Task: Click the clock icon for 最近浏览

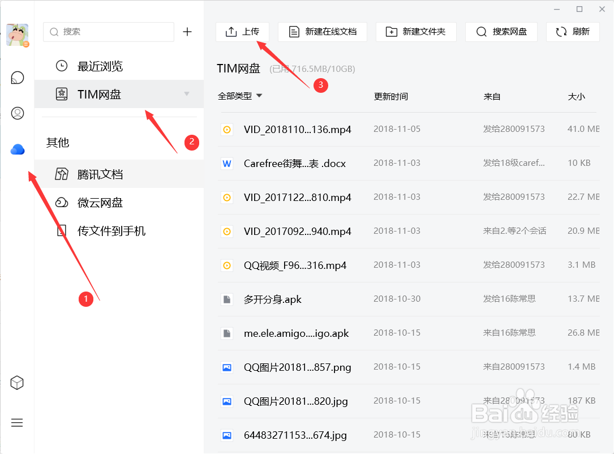Action: pos(62,66)
